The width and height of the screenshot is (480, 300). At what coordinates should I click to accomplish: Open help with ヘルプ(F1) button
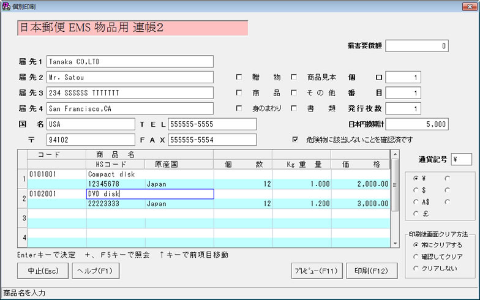(x=94, y=270)
